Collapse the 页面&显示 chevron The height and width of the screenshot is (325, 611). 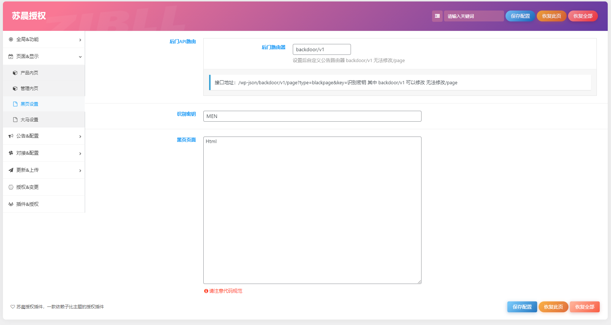coord(80,57)
